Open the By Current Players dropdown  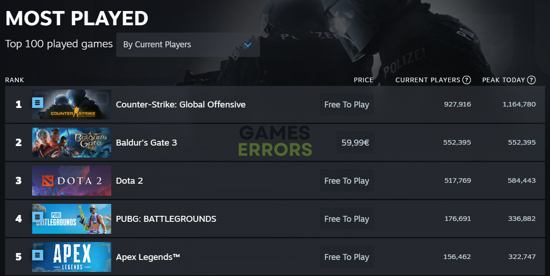(x=188, y=45)
